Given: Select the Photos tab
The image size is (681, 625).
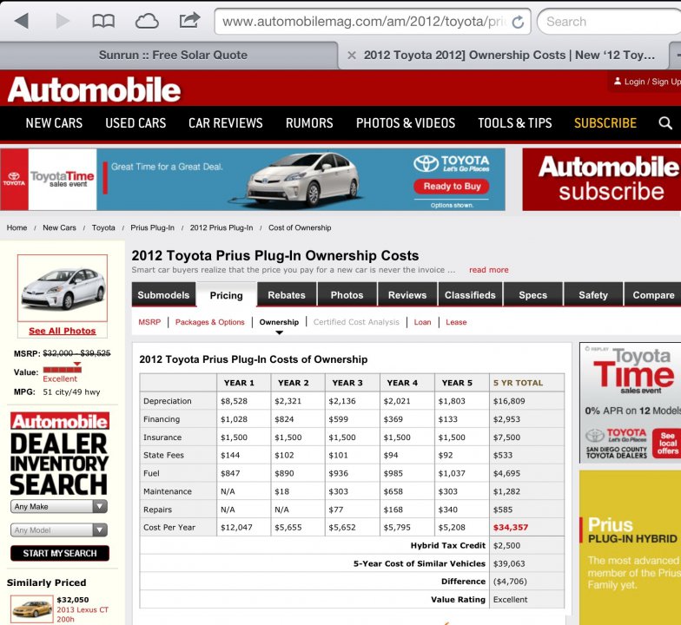Looking at the screenshot, I should tap(347, 294).
